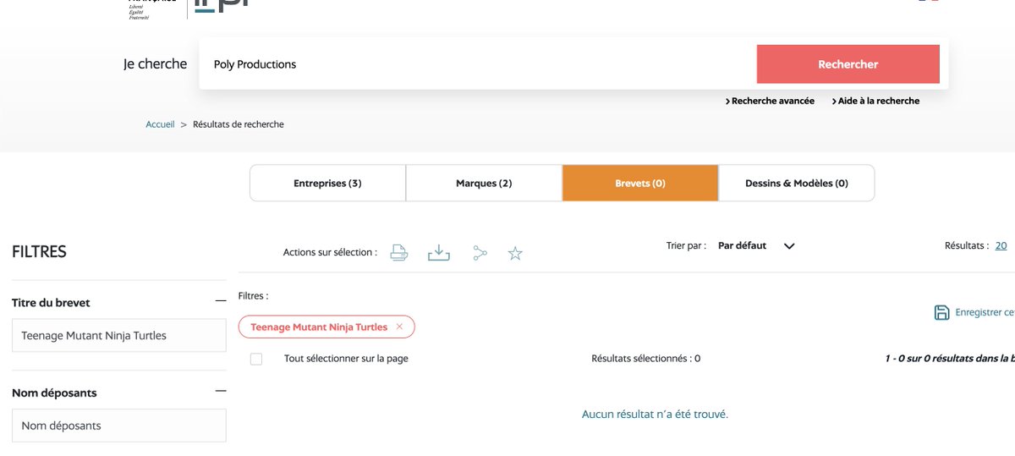Go to Accueil breadcrumb
This screenshot has width=1015, height=456.
click(x=160, y=124)
